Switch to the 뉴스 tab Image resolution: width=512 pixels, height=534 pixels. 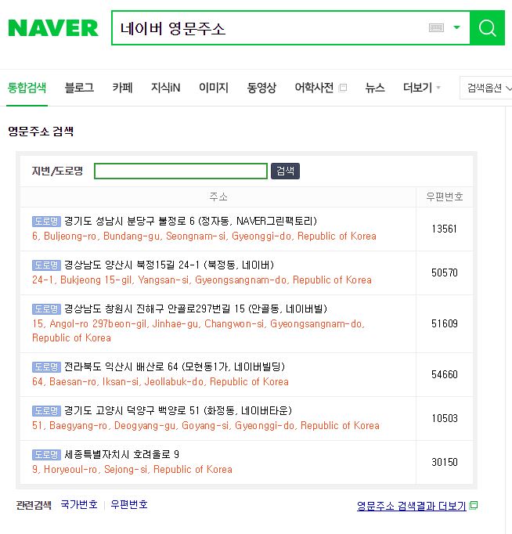click(375, 88)
